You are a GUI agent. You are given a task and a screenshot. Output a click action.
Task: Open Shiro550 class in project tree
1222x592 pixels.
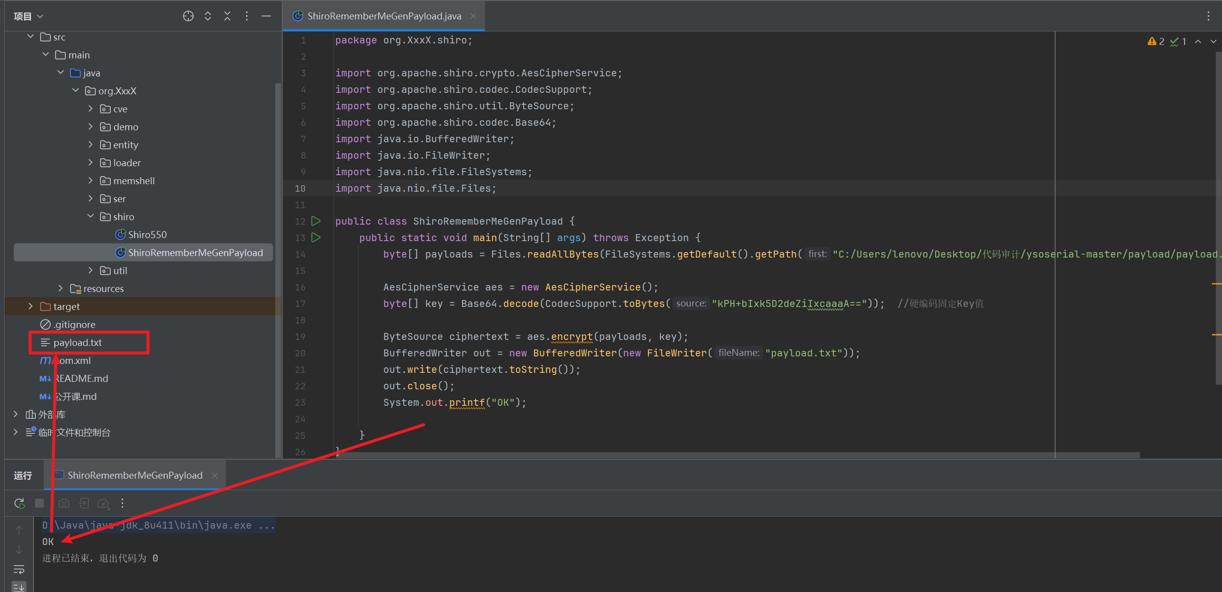(x=147, y=235)
